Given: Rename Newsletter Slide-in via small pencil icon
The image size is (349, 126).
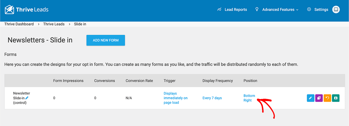Looking at the screenshot, I should [27, 98].
